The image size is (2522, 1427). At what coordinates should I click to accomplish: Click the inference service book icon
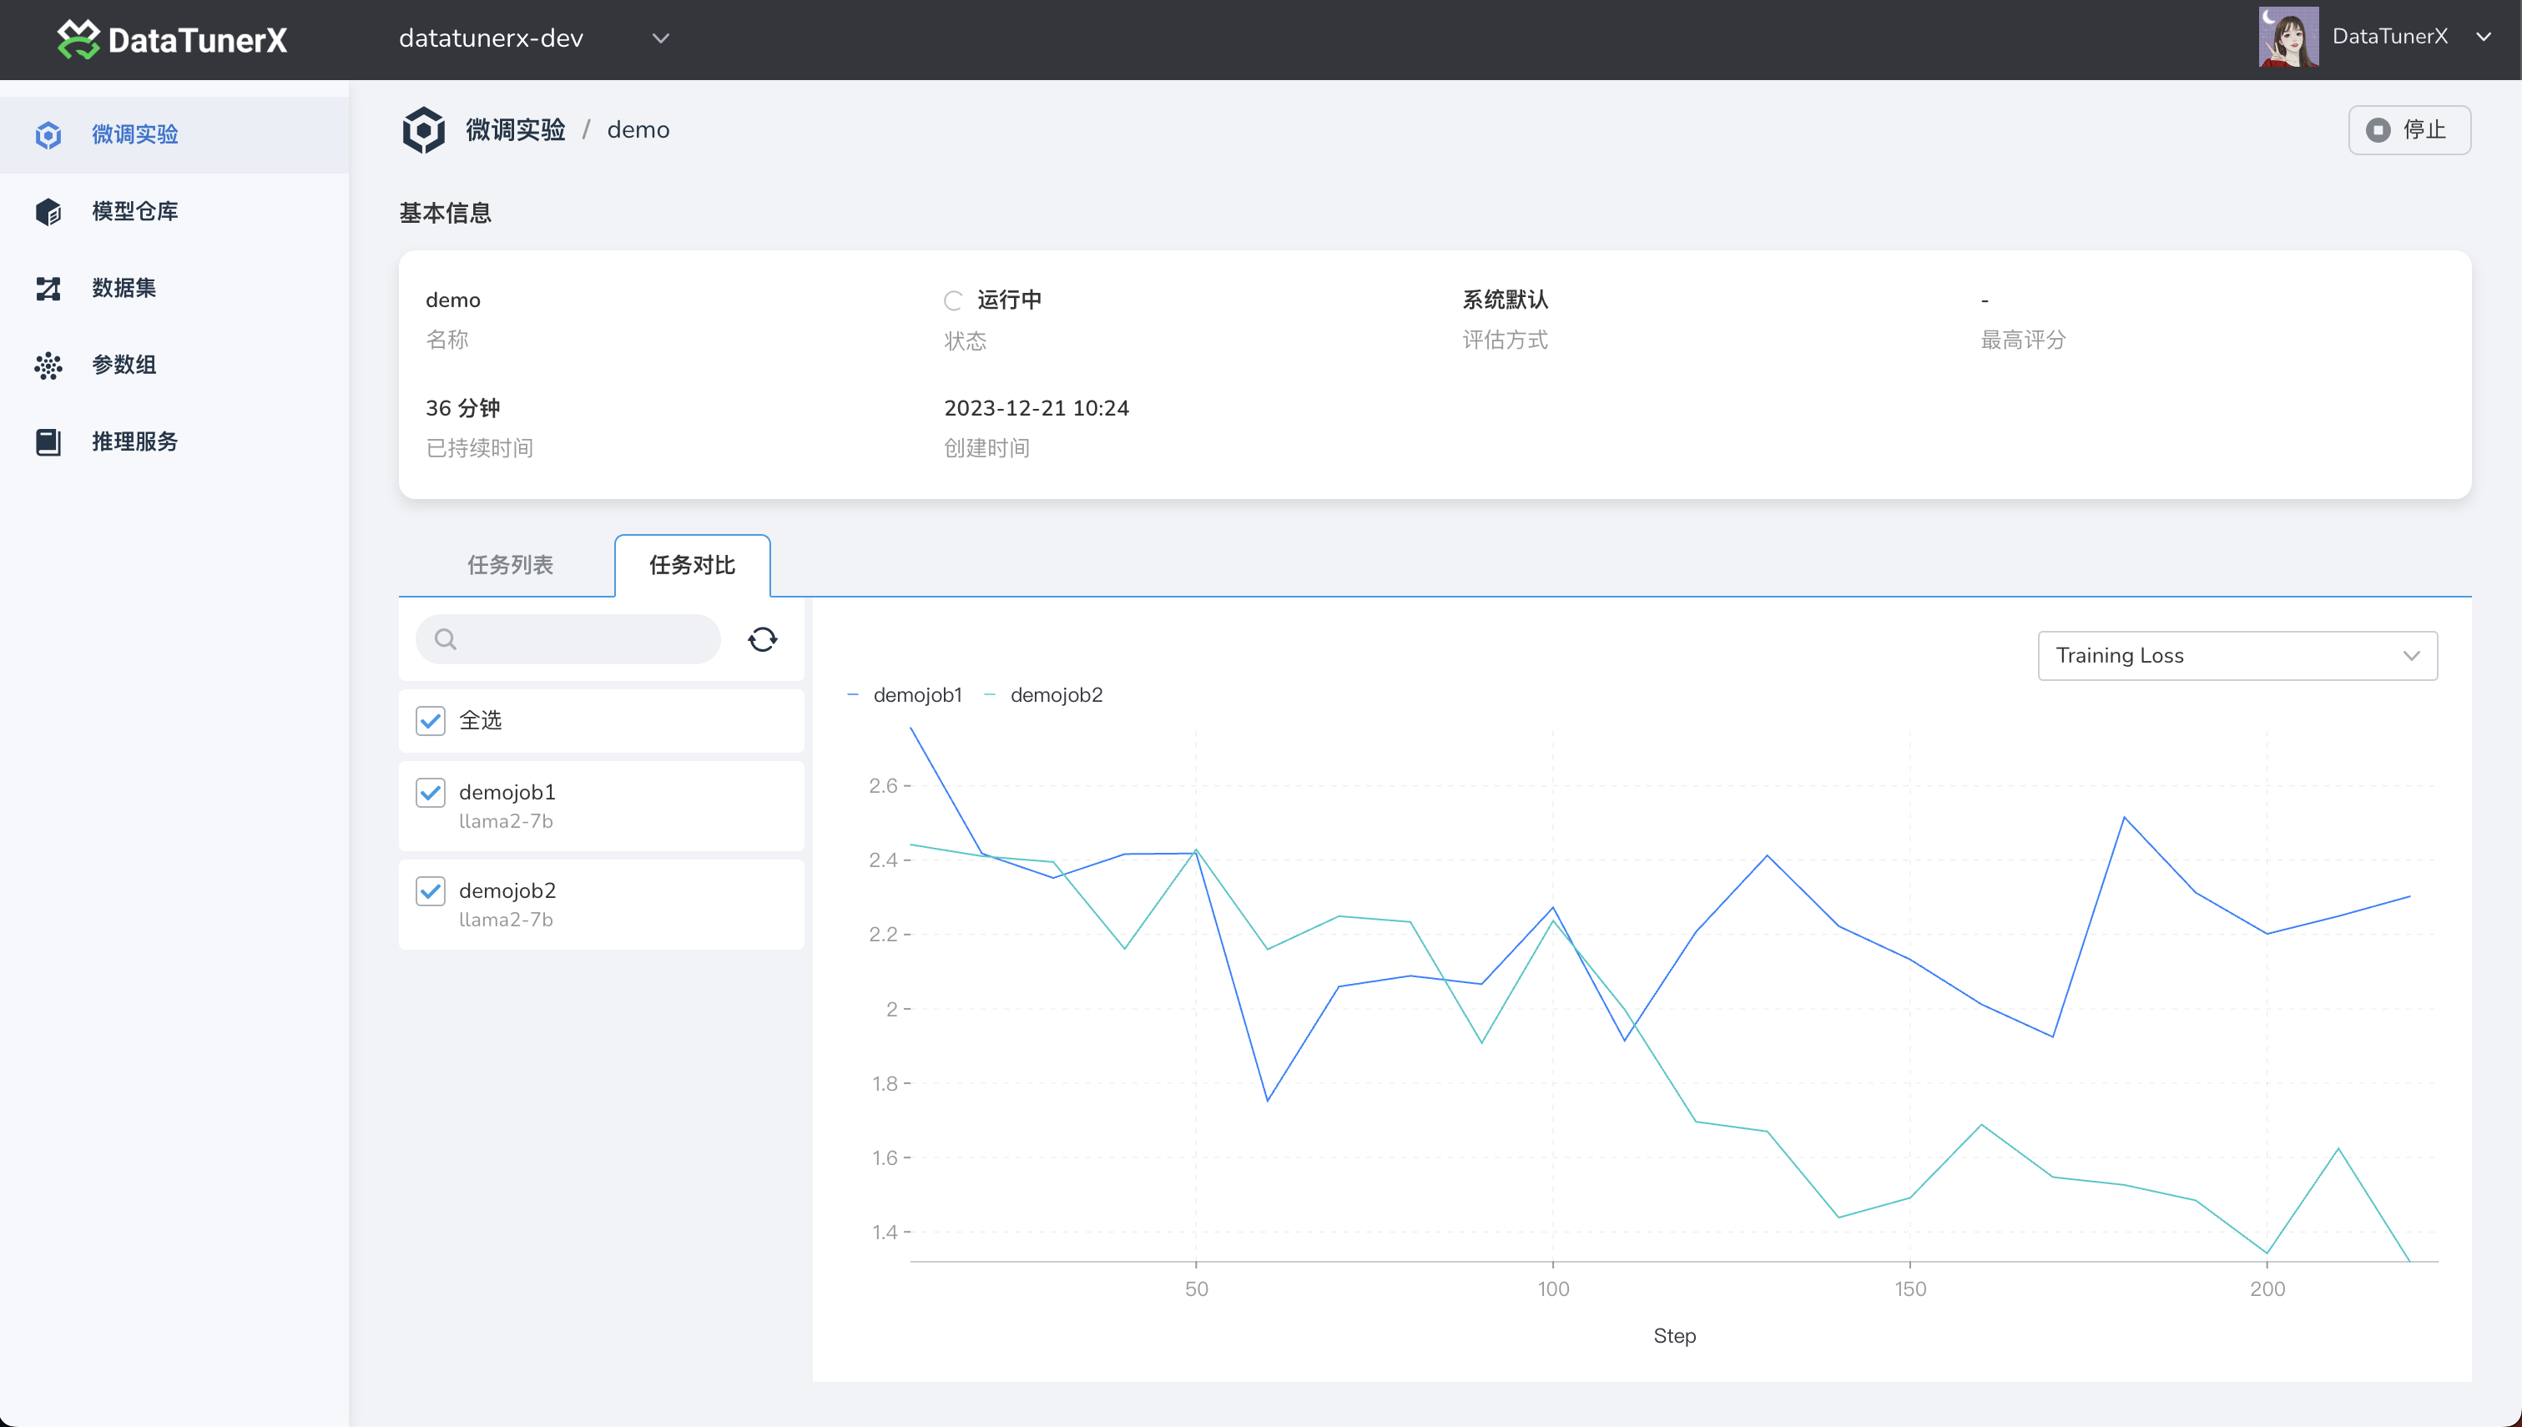pos(48,442)
